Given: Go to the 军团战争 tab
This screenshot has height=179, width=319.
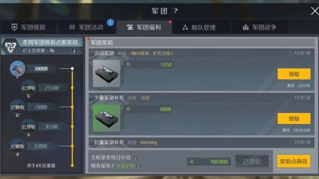Looking at the screenshot, I should [x=260, y=27].
